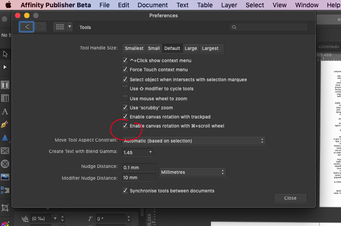This screenshot has width=341, height=226.
Task: Click the italic shear T icon
Action: point(90,219)
